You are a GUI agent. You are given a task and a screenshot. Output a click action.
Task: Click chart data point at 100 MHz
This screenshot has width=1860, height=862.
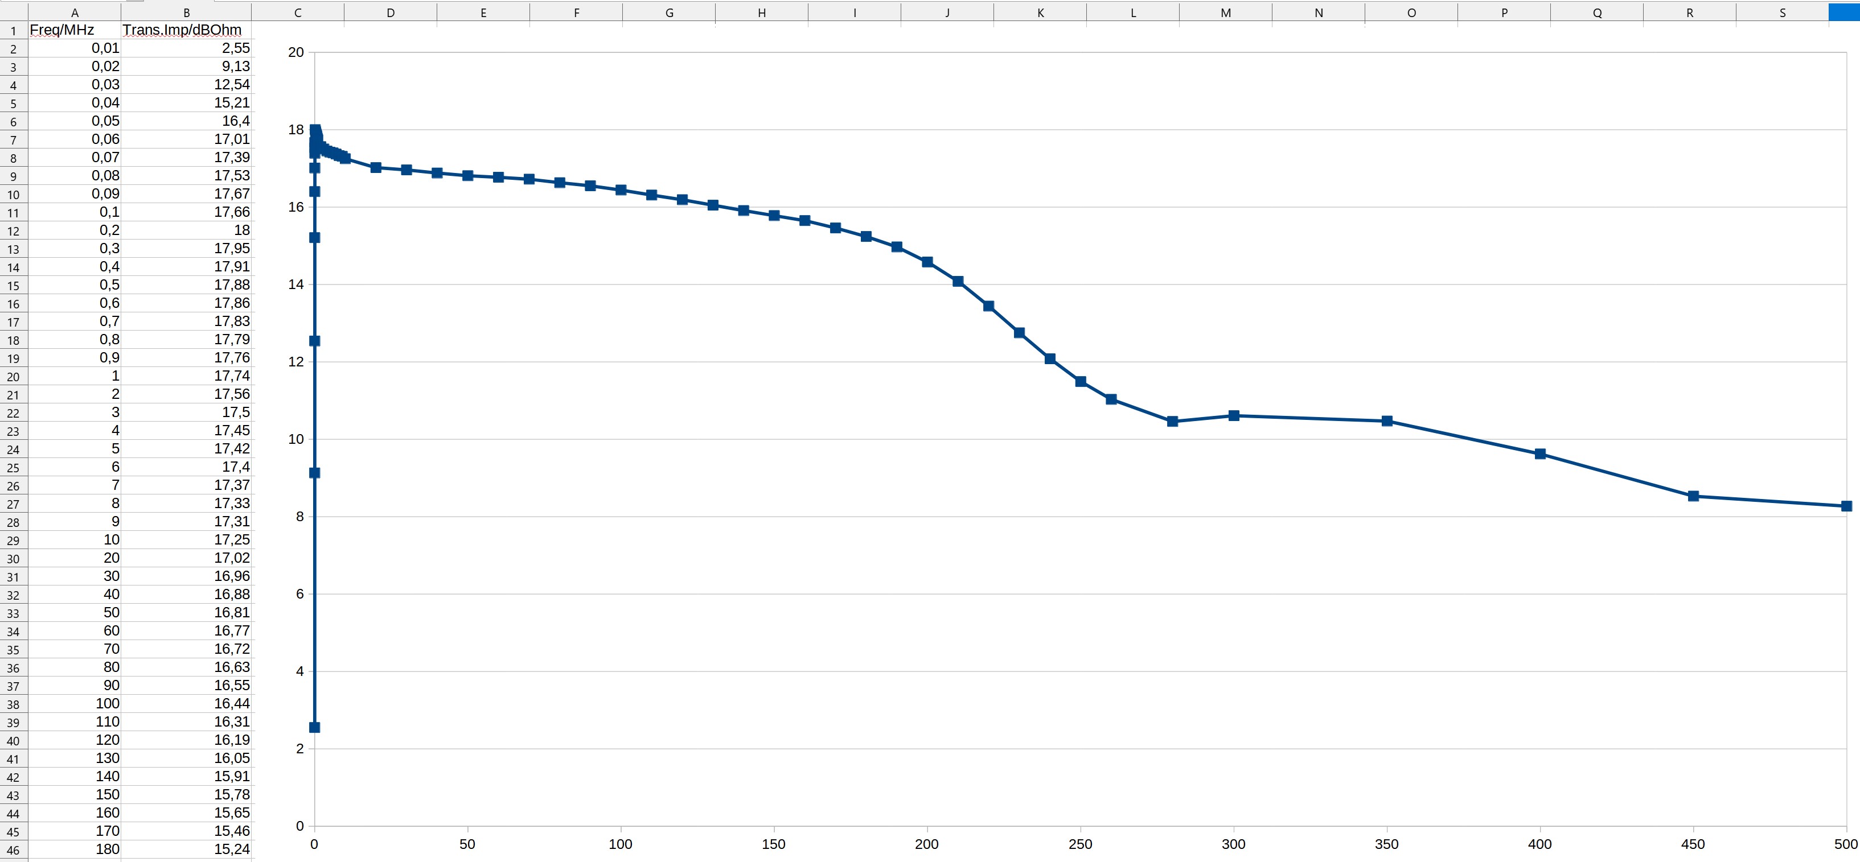[x=621, y=189]
